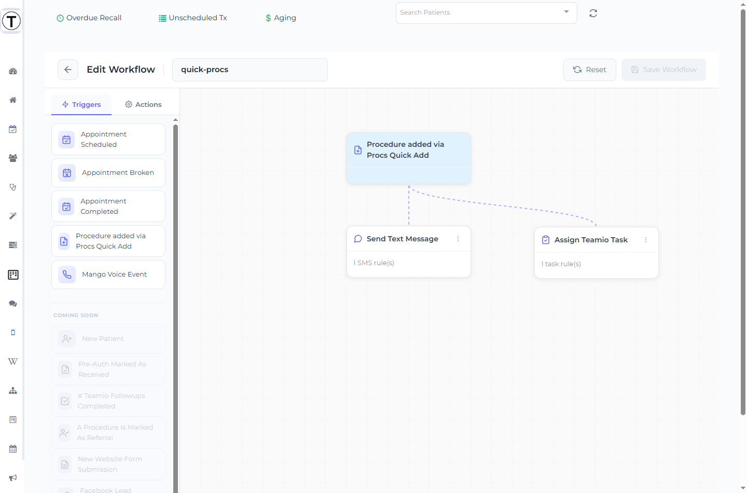
Task: Select the Appointment Scheduled trigger
Action: click(x=108, y=139)
